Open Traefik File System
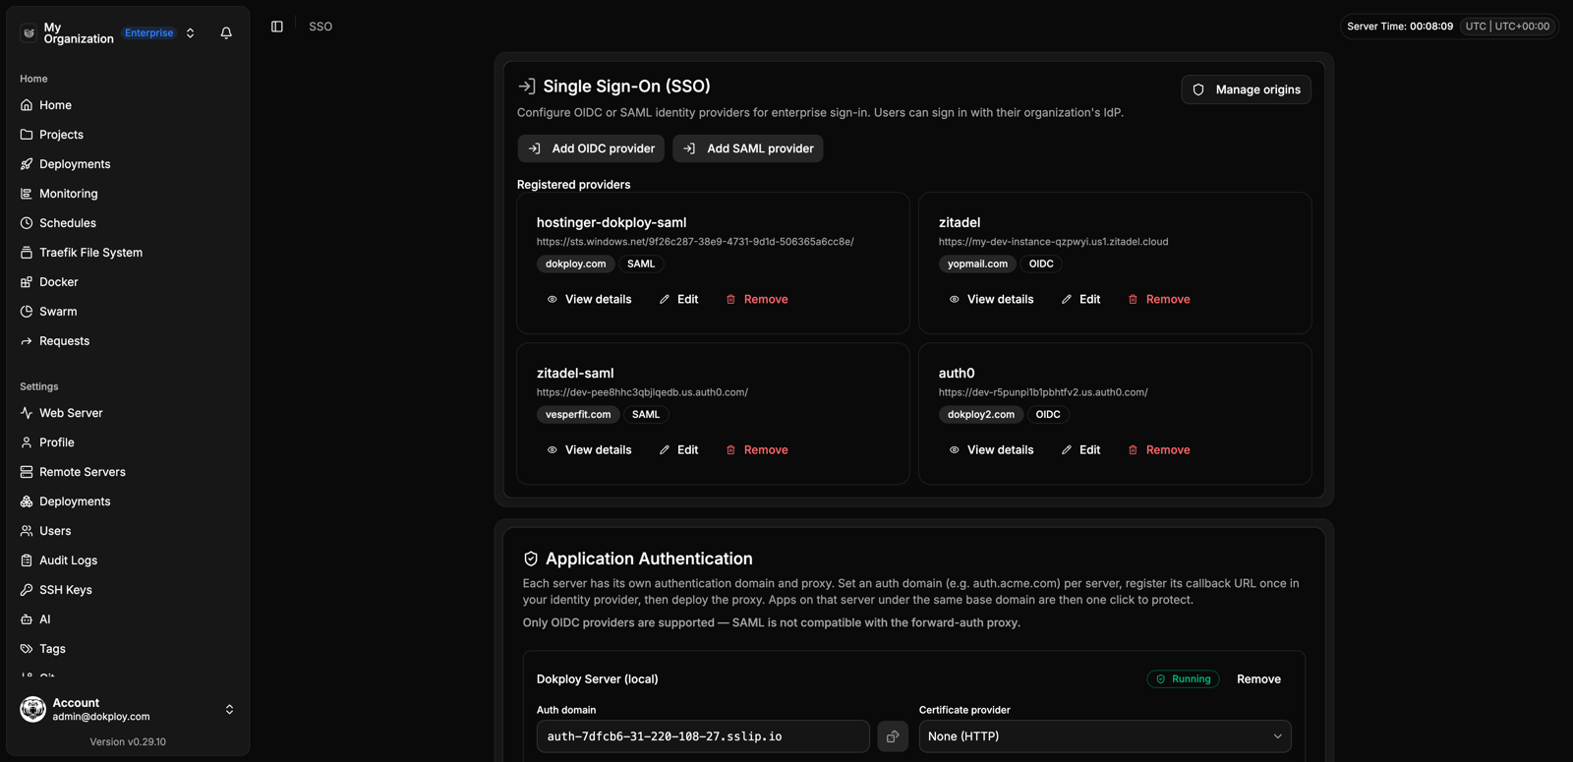 pyautogui.click(x=128, y=253)
